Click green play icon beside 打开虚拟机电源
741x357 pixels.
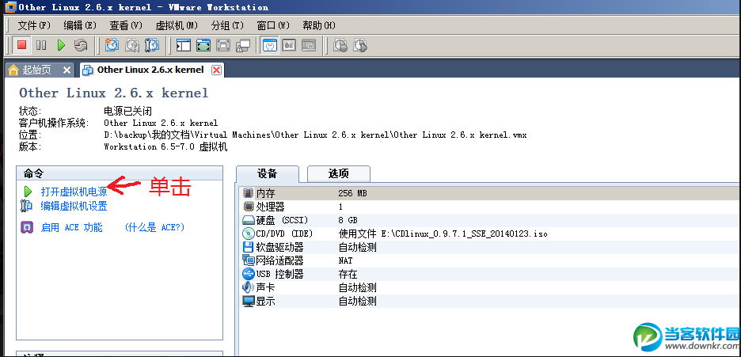click(x=28, y=192)
